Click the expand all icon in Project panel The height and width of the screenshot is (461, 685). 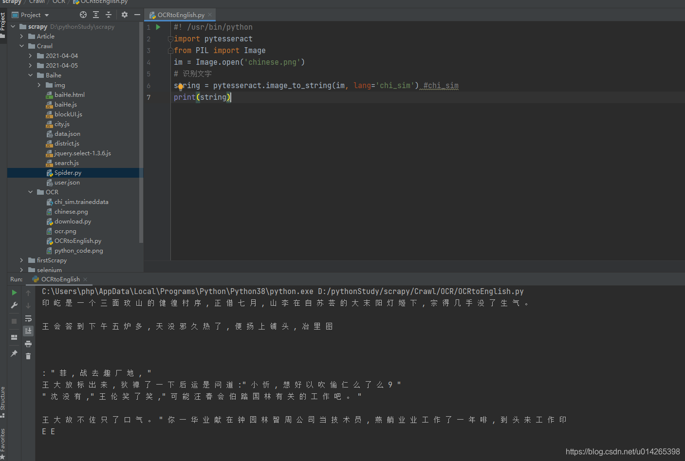pos(96,15)
